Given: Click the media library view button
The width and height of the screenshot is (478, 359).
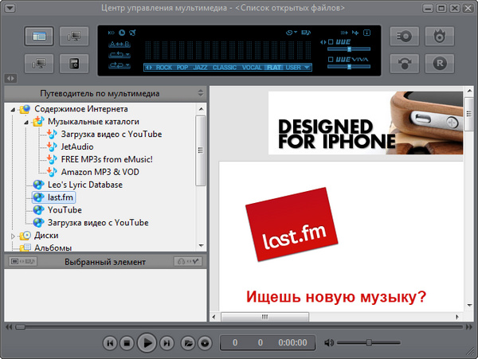Looking at the screenshot, I should (x=39, y=37).
